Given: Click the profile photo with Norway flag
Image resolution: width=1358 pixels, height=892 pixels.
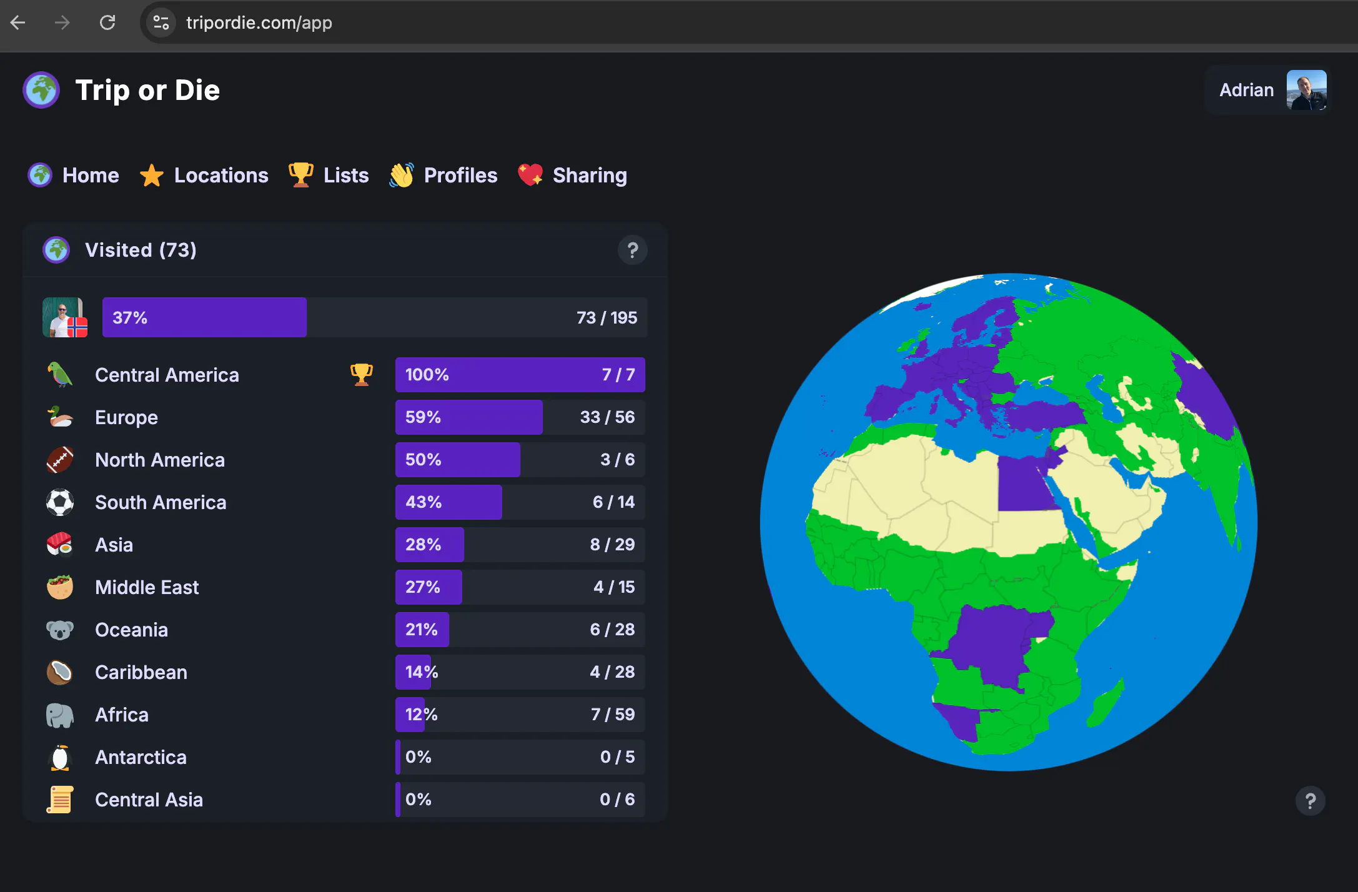Looking at the screenshot, I should pos(65,317).
